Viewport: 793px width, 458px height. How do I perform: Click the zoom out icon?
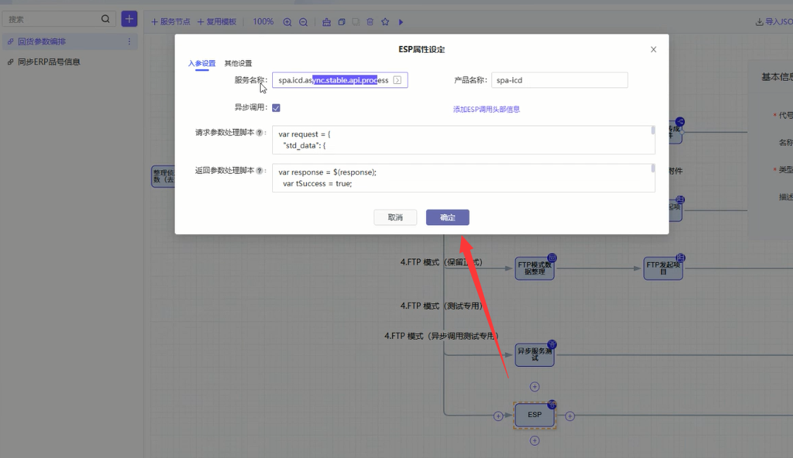303,22
